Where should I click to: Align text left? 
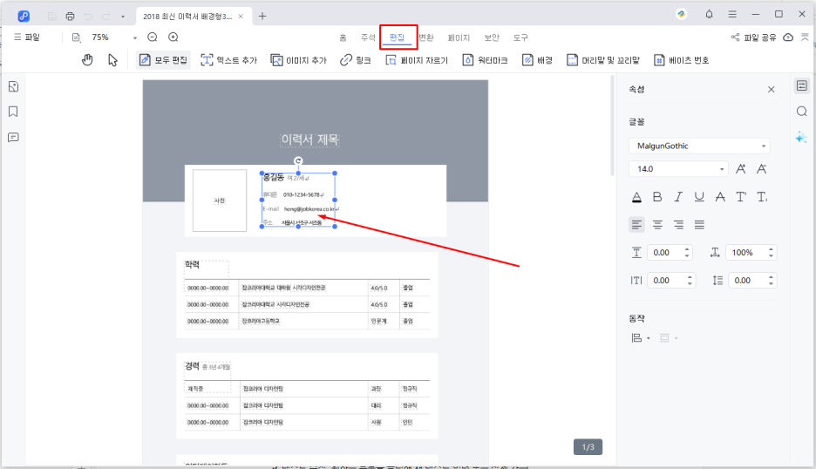click(636, 224)
